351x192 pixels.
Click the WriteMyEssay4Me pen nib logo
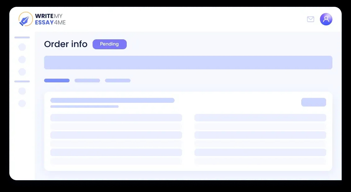click(x=25, y=19)
